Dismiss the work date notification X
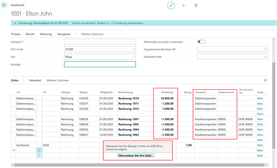 [15, 23]
